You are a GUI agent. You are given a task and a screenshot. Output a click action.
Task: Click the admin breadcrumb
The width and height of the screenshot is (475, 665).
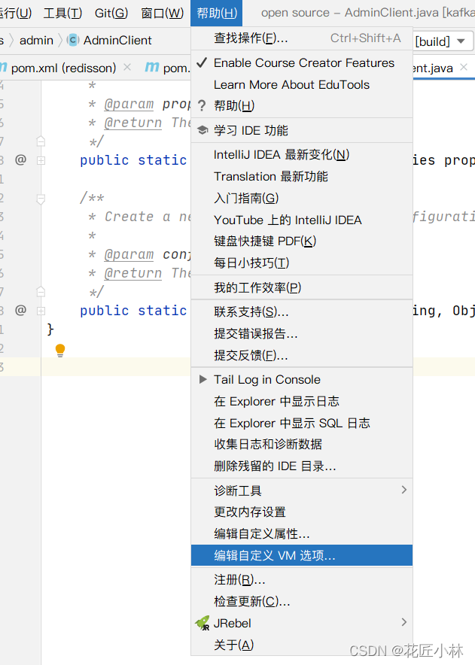(x=36, y=41)
